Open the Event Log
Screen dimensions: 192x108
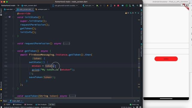[134, 104]
